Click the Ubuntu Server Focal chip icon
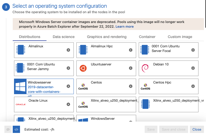Screen dimensions: 206x135 click(145, 50)
